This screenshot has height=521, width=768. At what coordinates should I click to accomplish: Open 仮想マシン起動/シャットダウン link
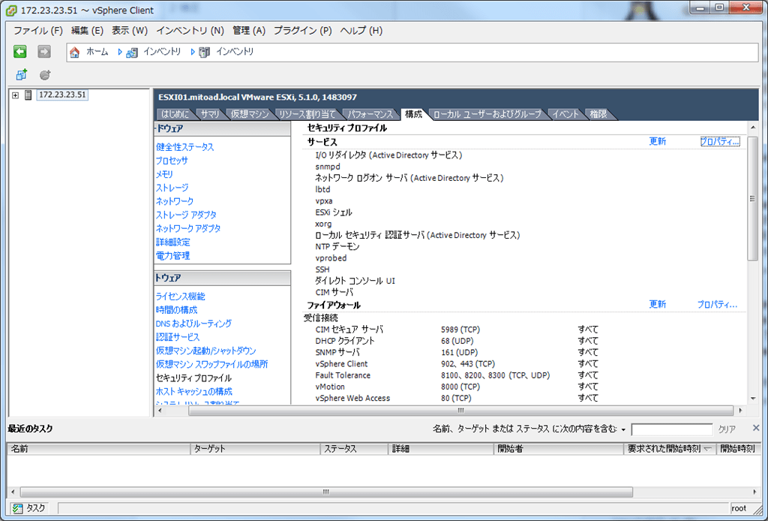(x=205, y=351)
